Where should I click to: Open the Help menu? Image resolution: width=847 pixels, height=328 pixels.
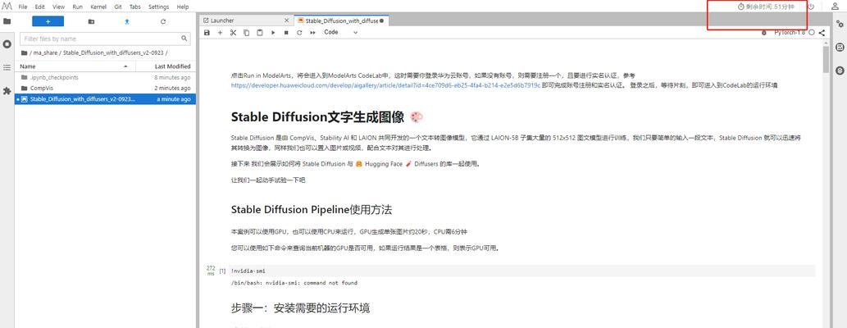tap(183, 7)
